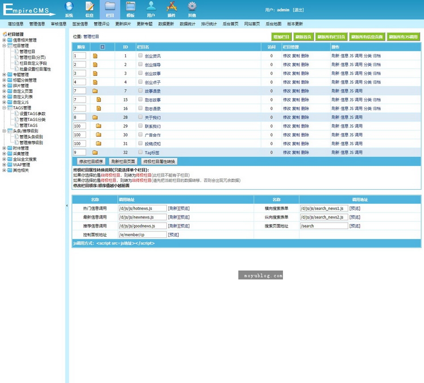Click the folder icon for 投稿须知 row
The height and width of the screenshot is (383, 424).
[x=99, y=144]
